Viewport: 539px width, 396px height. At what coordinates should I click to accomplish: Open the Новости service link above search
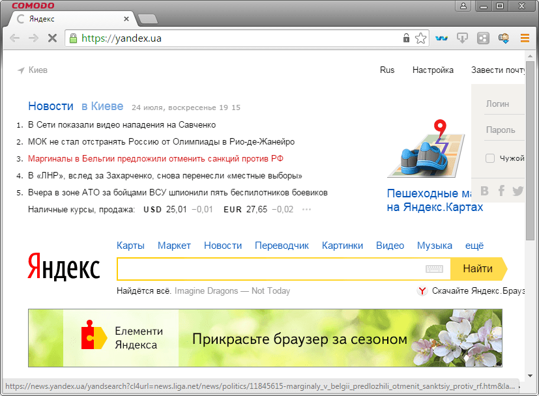[x=223, y=246]
